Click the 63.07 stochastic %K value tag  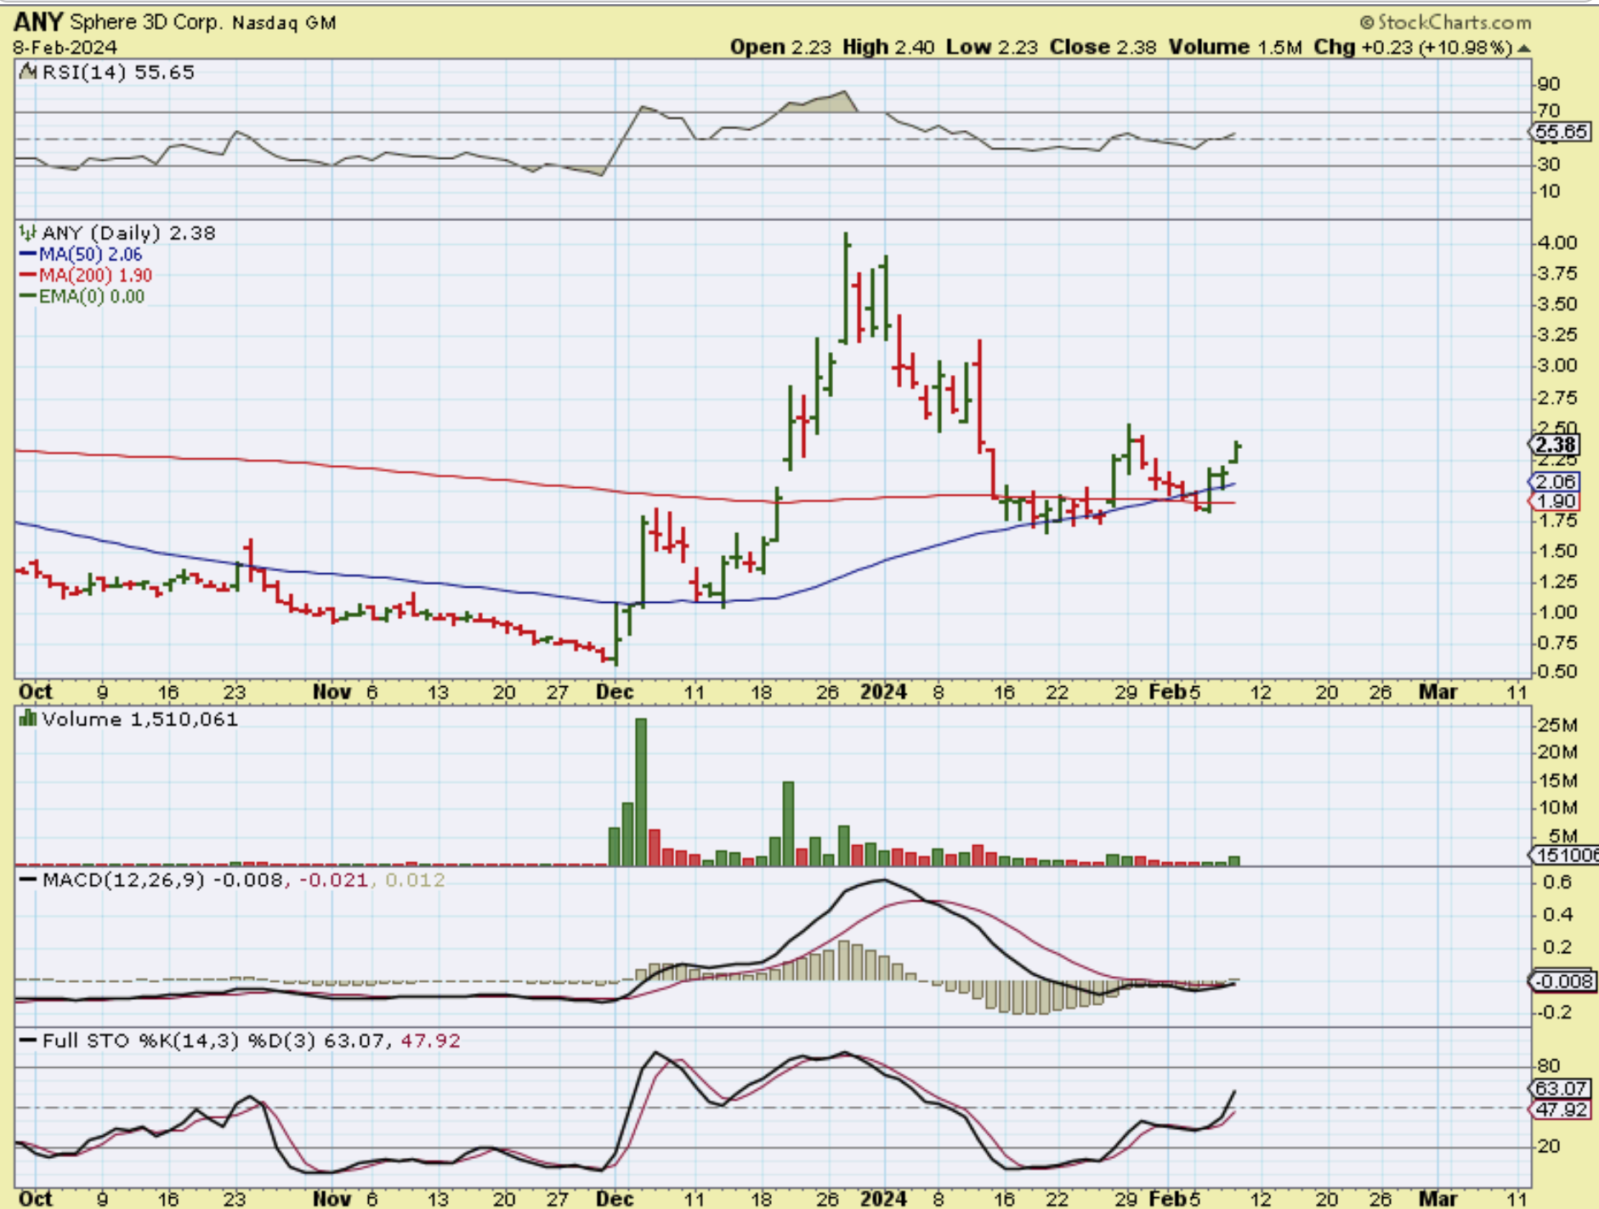pos(1562,1088)
